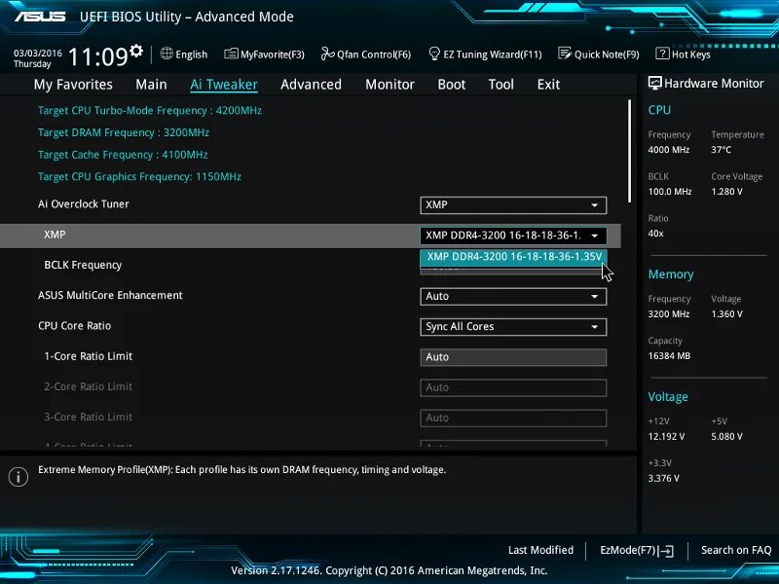Click Target Cache Frequency : 4100MHz
The height and width of the screenshot is (584, 779).
pyautogui.click(x=123, y=155)
